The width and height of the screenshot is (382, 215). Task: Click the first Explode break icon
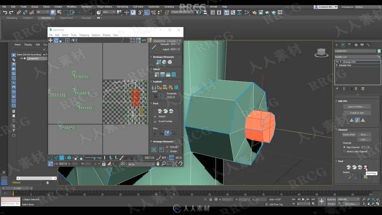154,87
